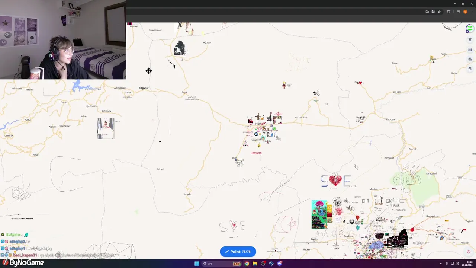Open Discord from the taskbar
Image resolution: width=476 pixels, height=268 pixels.
(279, 264)
